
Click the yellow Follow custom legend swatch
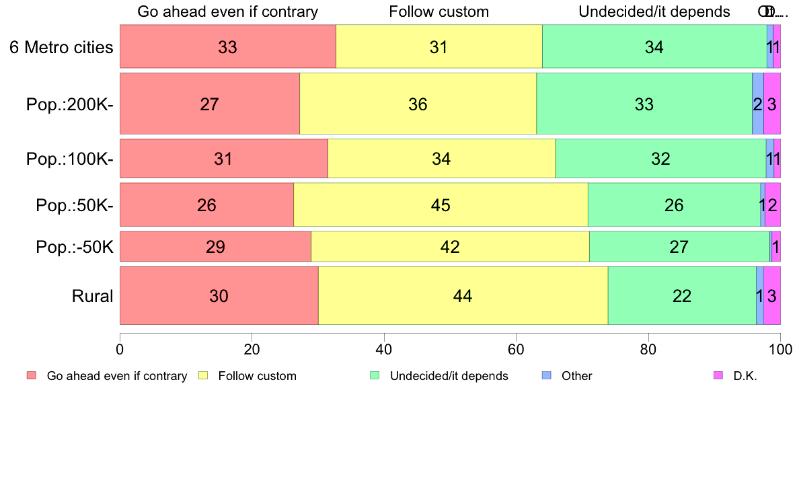click(202, 375)
